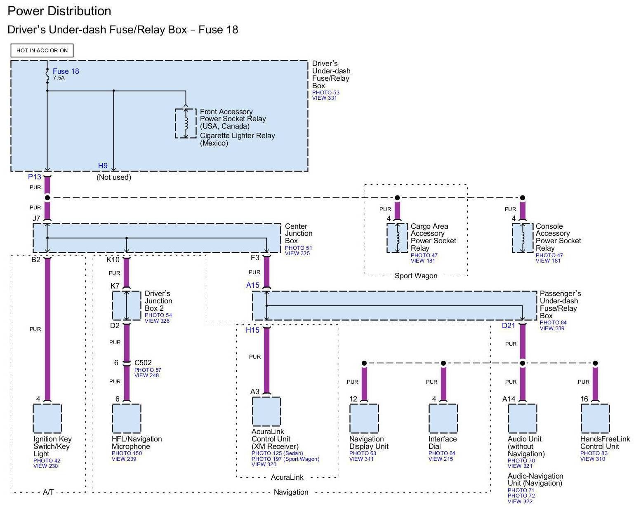Open PHOTO 53 for Driver's Under-dash Fuse Box
Screen dimensions: 636x507
325,92
